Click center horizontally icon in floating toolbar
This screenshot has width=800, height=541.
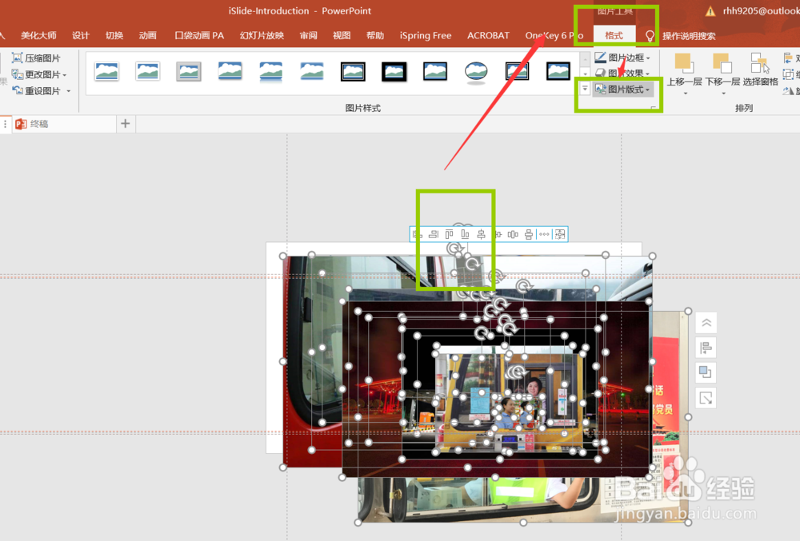[481, 234]
